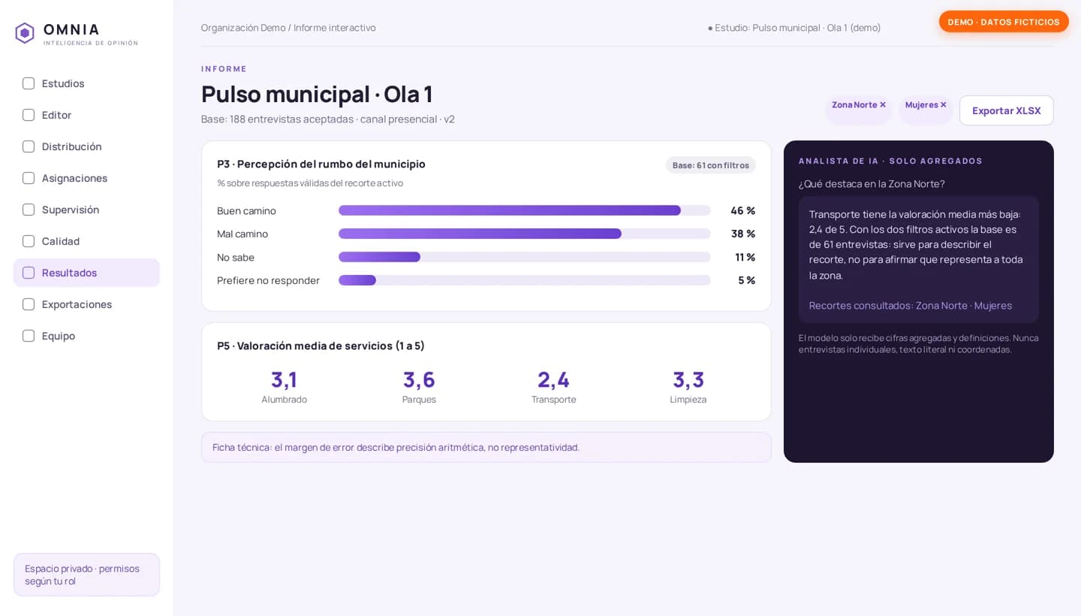Viewport: 1081px width, 616px height.
Task: Click the square icon beside Editor
Action: click(x=29, y=115)
